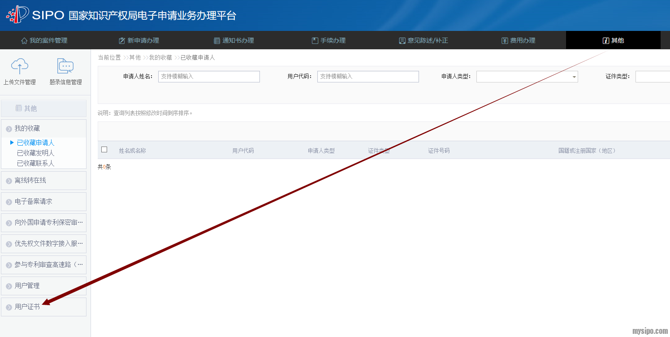
Task: Open 意见陈述/补正 tab
Action: (x=424, y=40)
